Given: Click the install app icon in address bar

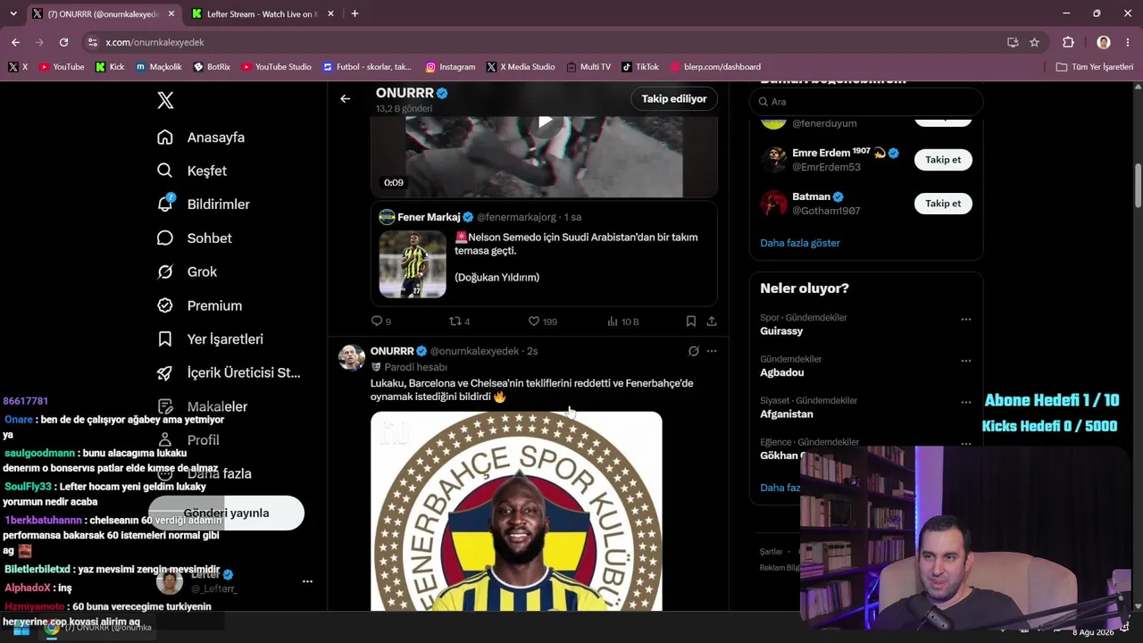Looking at the screenshot, I should 1013,42.
